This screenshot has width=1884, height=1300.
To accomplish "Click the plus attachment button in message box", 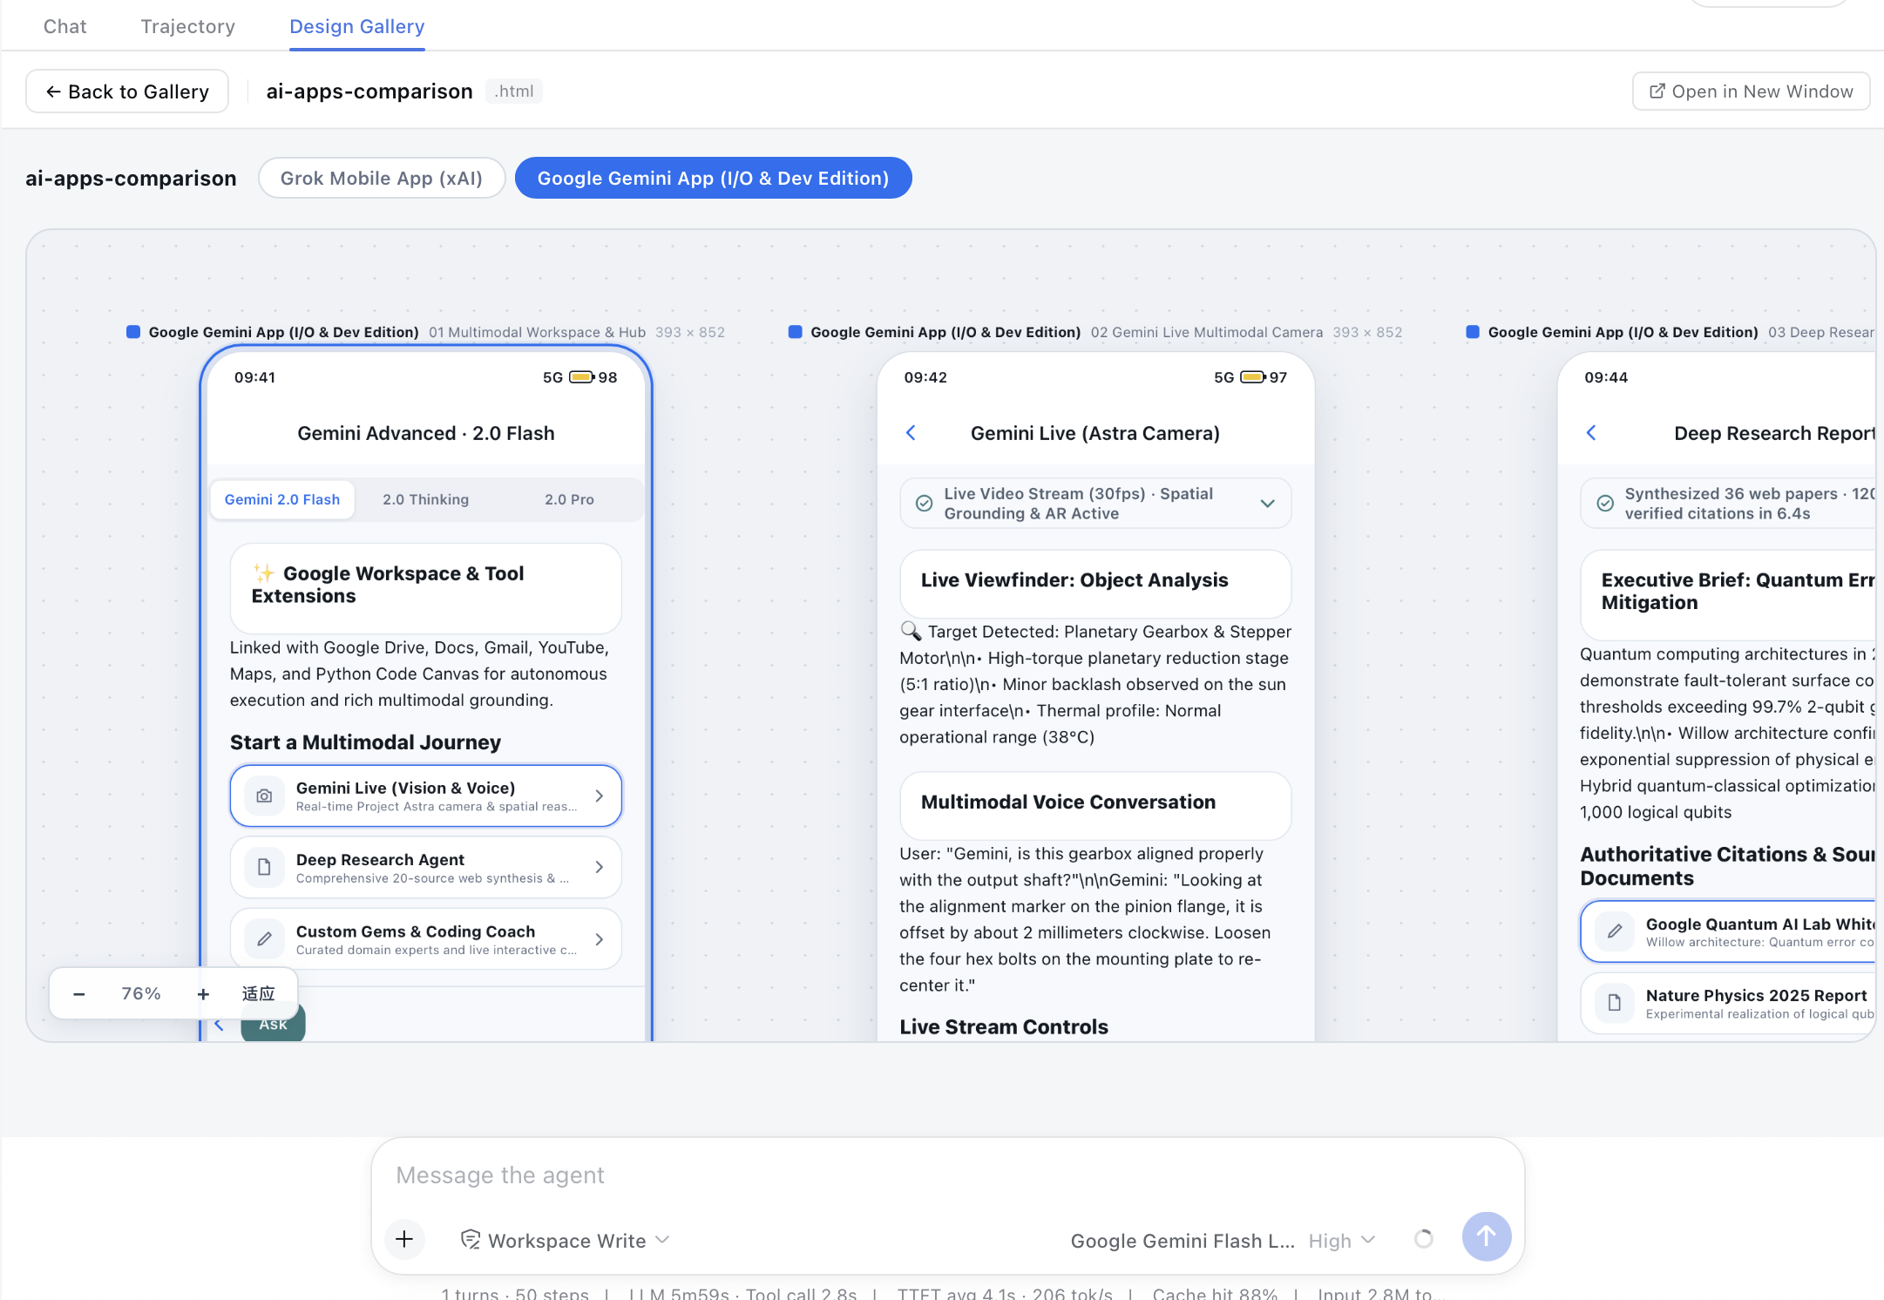I will (404, 1239).
